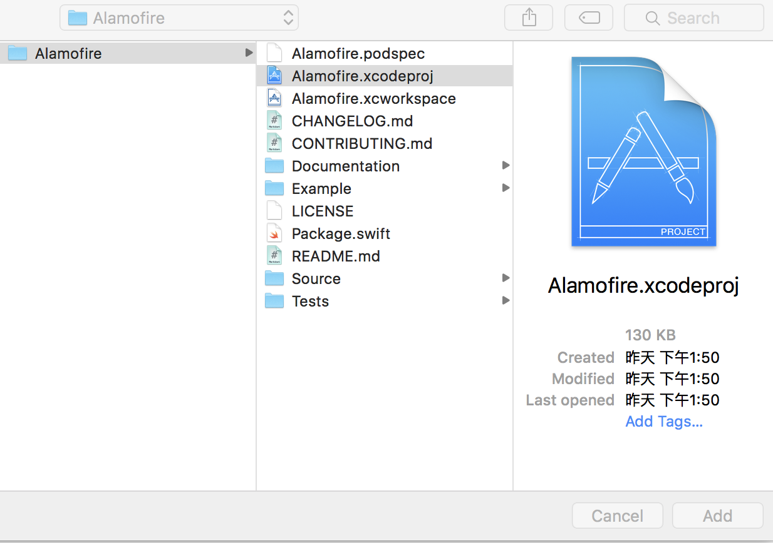773x543 pixels.
Task: Click the Alamofire.podspec file icon
Action: [274, 54]
